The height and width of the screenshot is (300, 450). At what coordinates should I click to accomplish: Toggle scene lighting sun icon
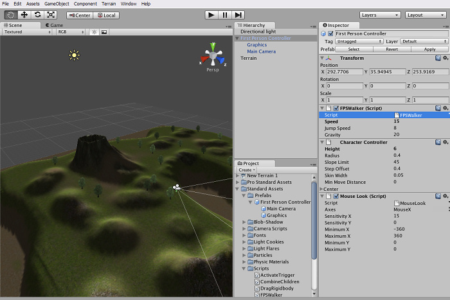[94, 32]
